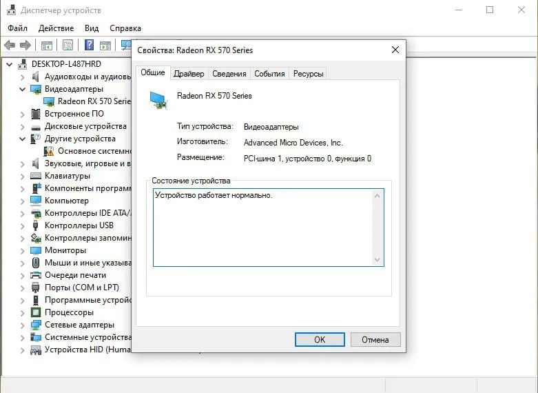
Task: Click the large Radeon card icon in dialog
Action: [x=158, y=100]
